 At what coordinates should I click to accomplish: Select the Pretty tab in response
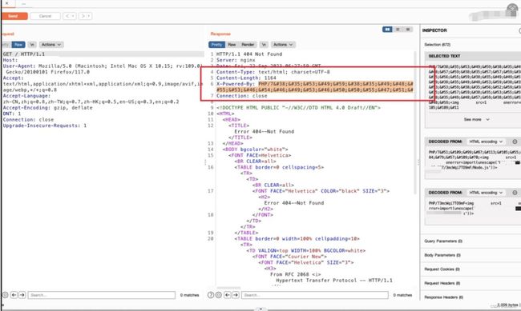point(216,45)
